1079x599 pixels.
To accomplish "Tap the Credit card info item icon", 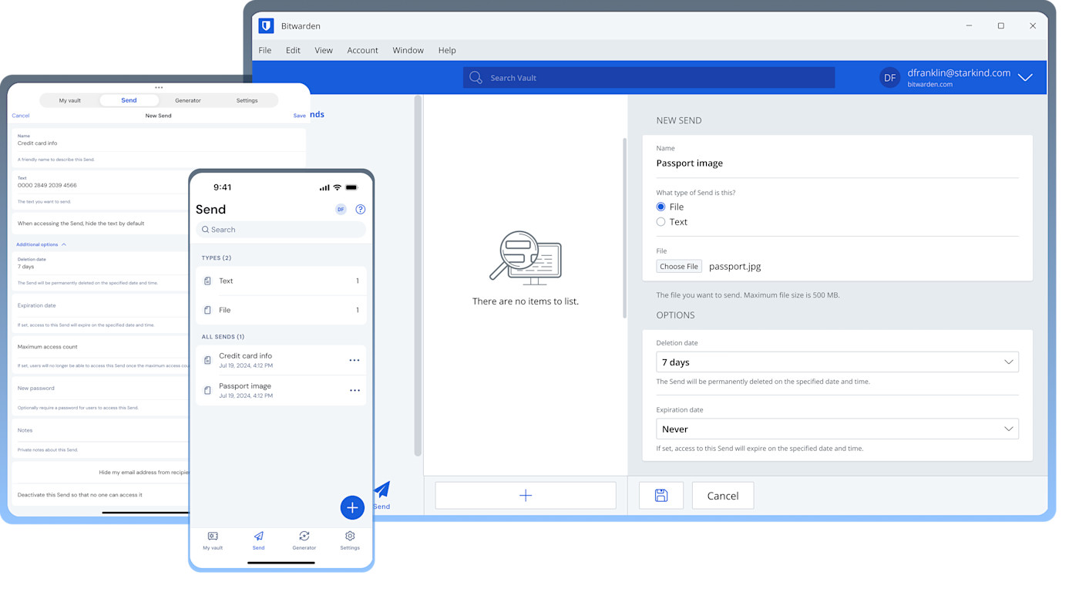I will pos(207,360).
